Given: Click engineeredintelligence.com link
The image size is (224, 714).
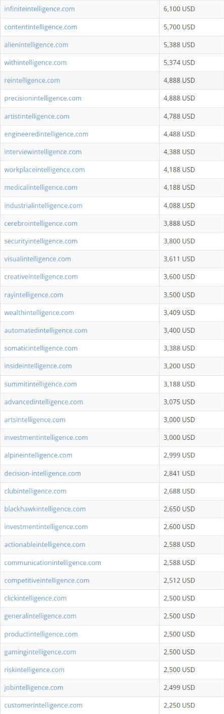Looking at the screenshot, I should (46, 134).
